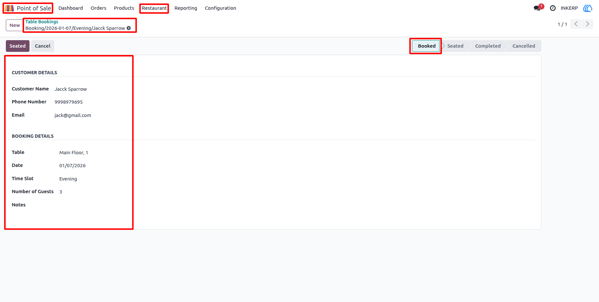599x302 pixels.
Task: Click the BOOKING DETAILS section heading
Action: (33, 136)
